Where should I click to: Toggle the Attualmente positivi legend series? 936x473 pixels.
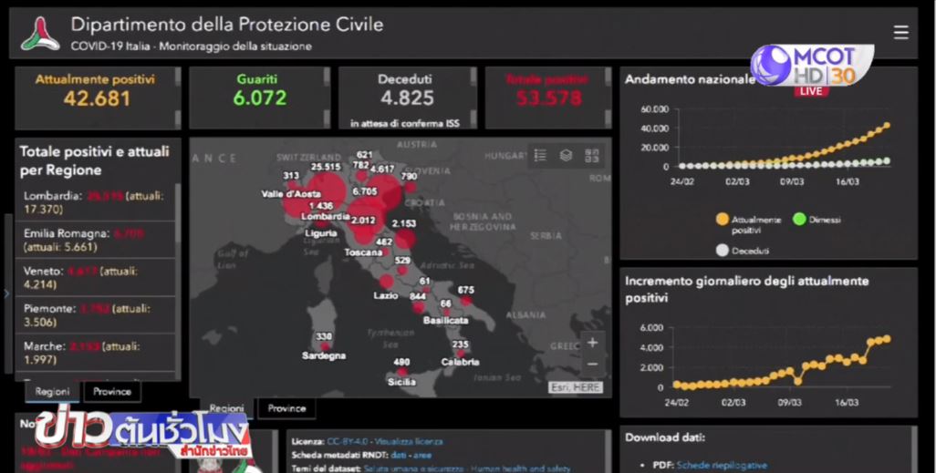click(723, 220)
